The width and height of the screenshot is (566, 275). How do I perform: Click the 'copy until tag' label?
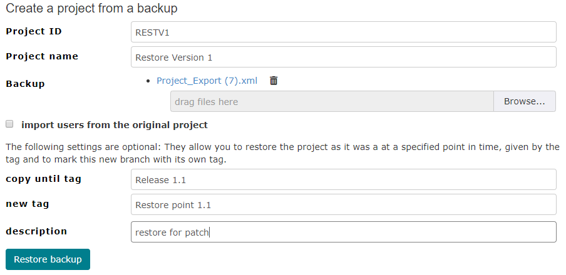point(43,179)
